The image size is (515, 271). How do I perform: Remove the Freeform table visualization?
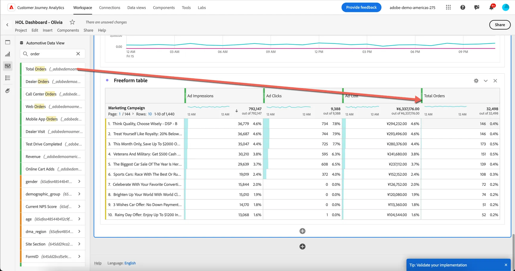point(495,81)
